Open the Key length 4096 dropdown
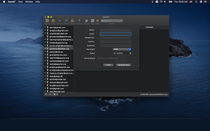 [122, 49]
